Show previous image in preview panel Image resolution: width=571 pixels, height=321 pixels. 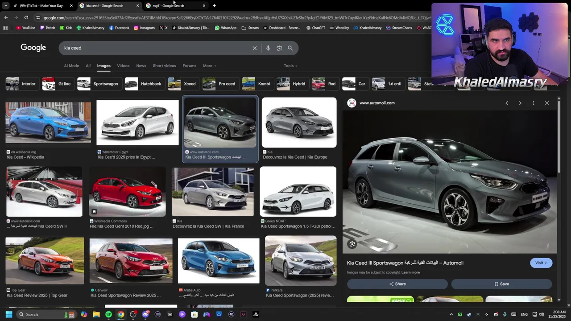pos(507,103)
